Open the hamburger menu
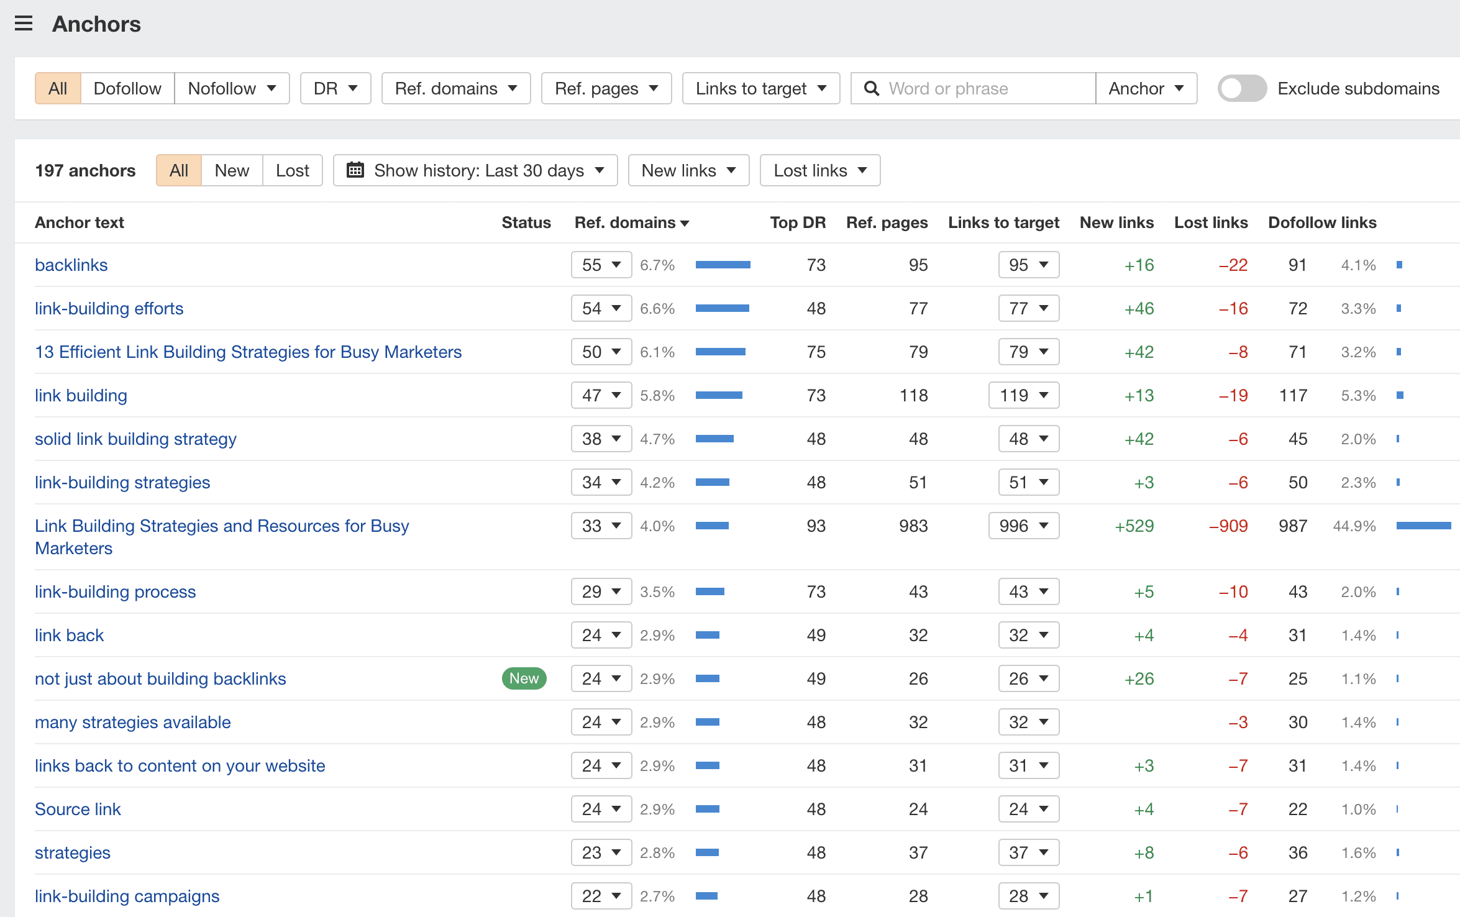Viewport: 1460px width, 917px height. (24, 24)
